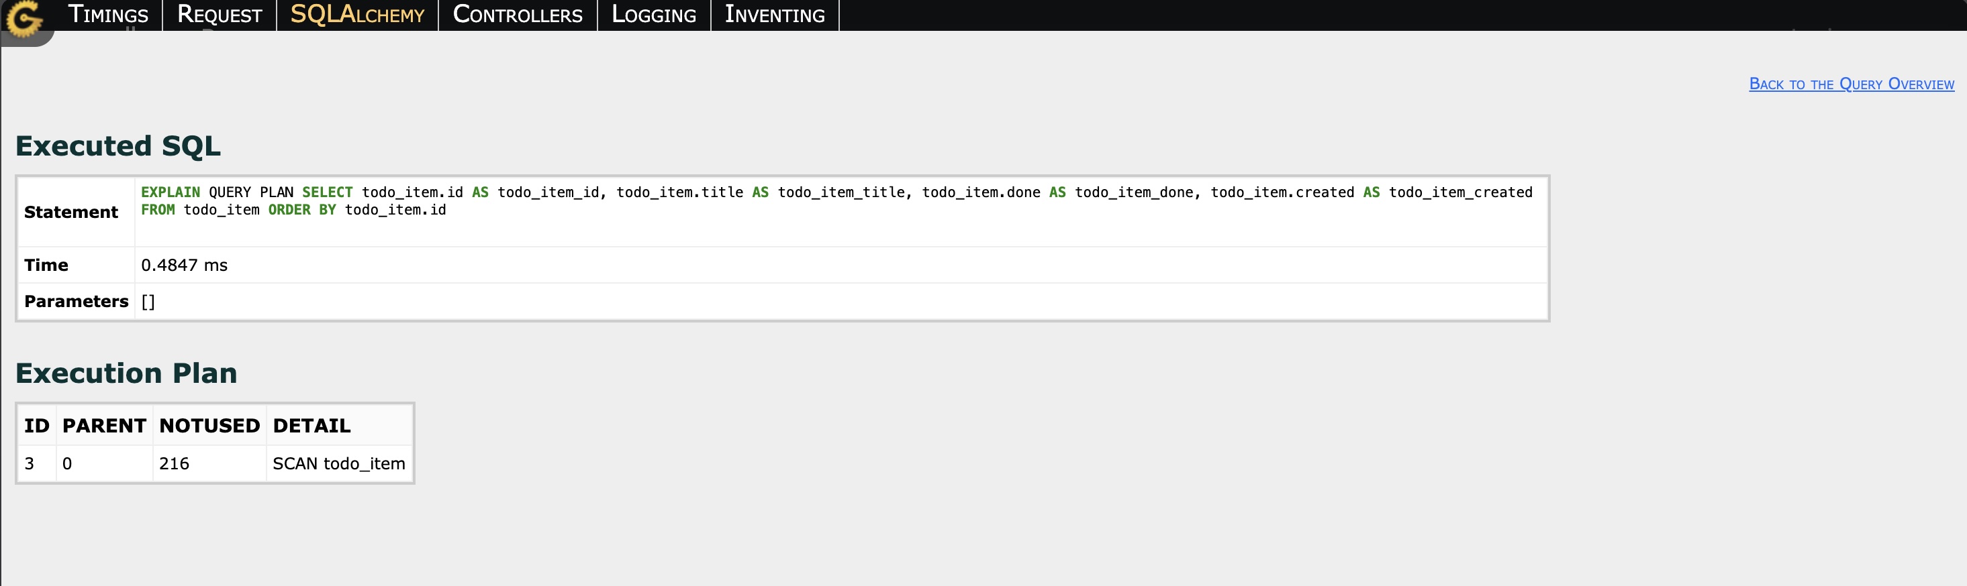
Task: Open the Timings tab
Action: [107, 15]
